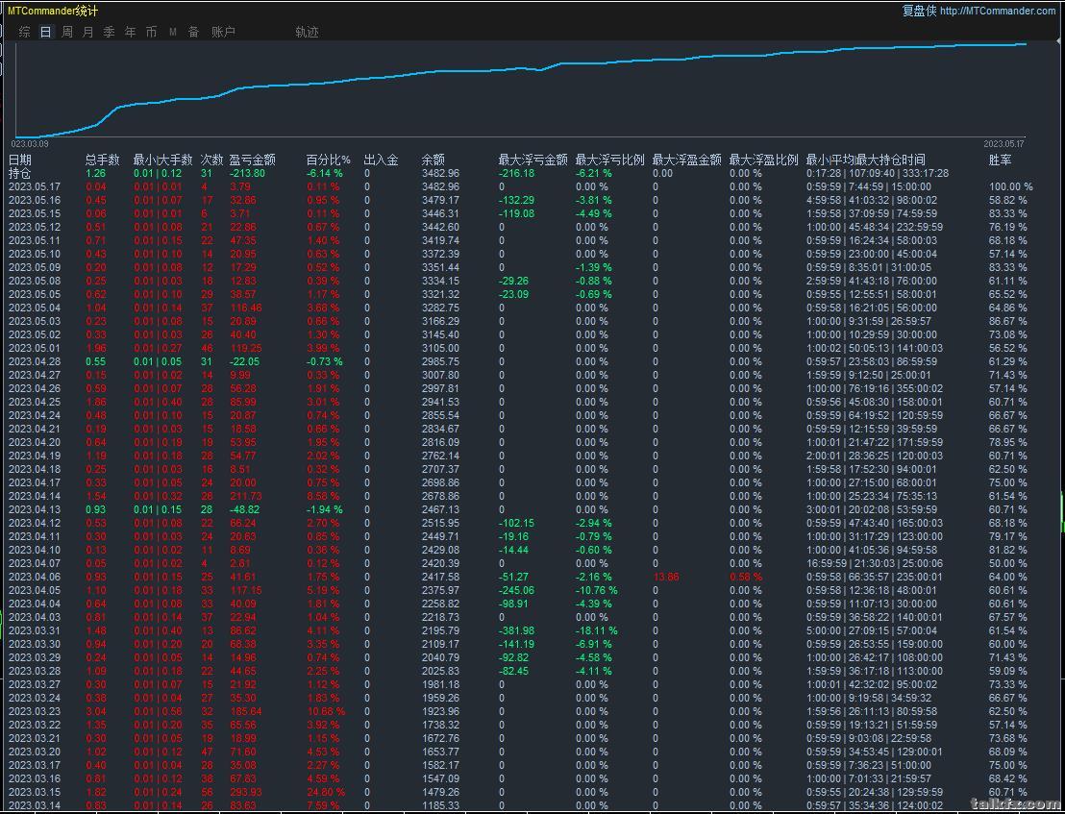Click the 盈亏金额 column header
Viewport: 1065px width, 814px height.
[x=252, y=160]
